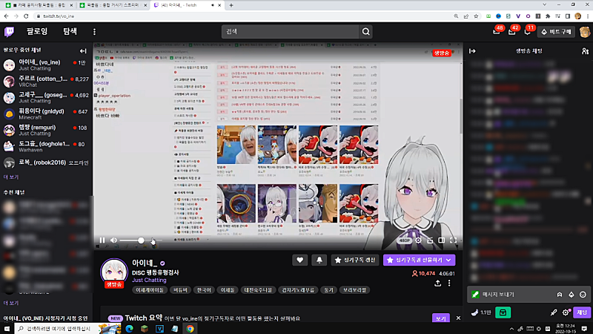
Task: Open the 탐색 (Browse) page
Action: point(70,31)
